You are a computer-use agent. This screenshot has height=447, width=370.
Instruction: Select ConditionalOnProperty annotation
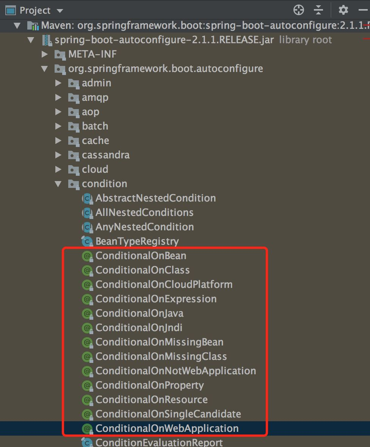pyautogui.click(x=149, y=385)
